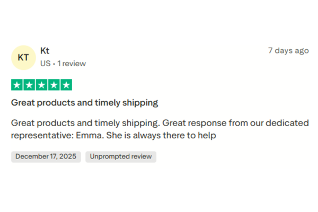Viewport: 318px width, 212px height.
Task: Click the December 17, 2025 date badge
Action: click(x=46, y=156)
